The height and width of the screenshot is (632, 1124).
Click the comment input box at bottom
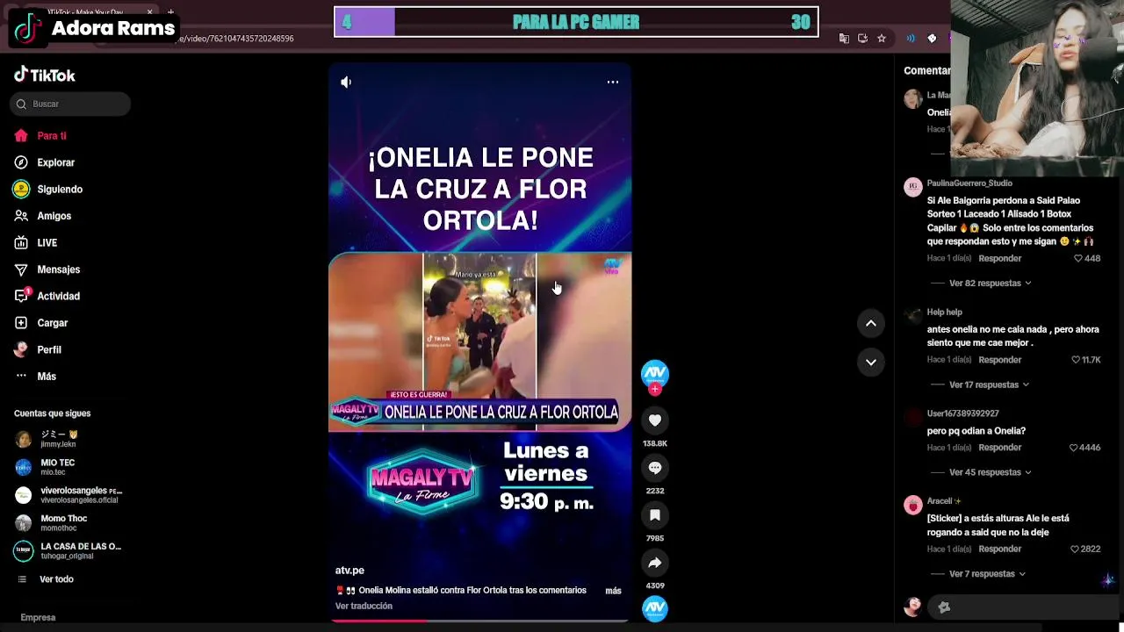[1023, 607]
